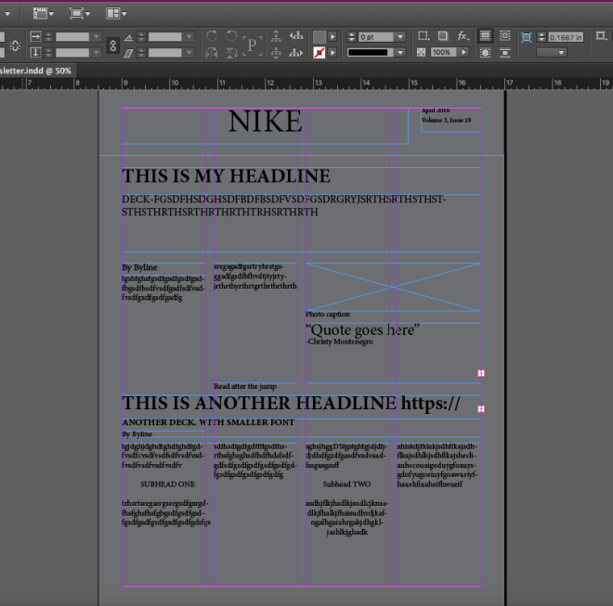Click the Select Content icon

[x=276, y=52]
